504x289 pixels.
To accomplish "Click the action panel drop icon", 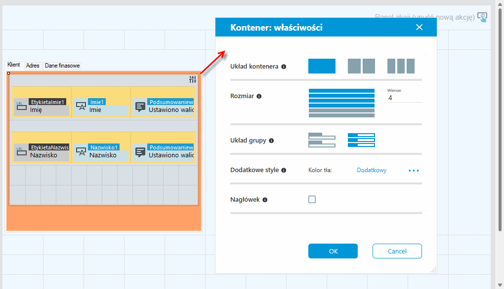I will coord(482,17).
